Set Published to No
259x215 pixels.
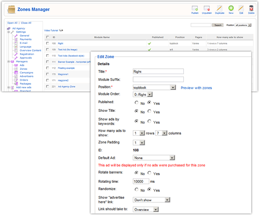click(x=137, y=103)
